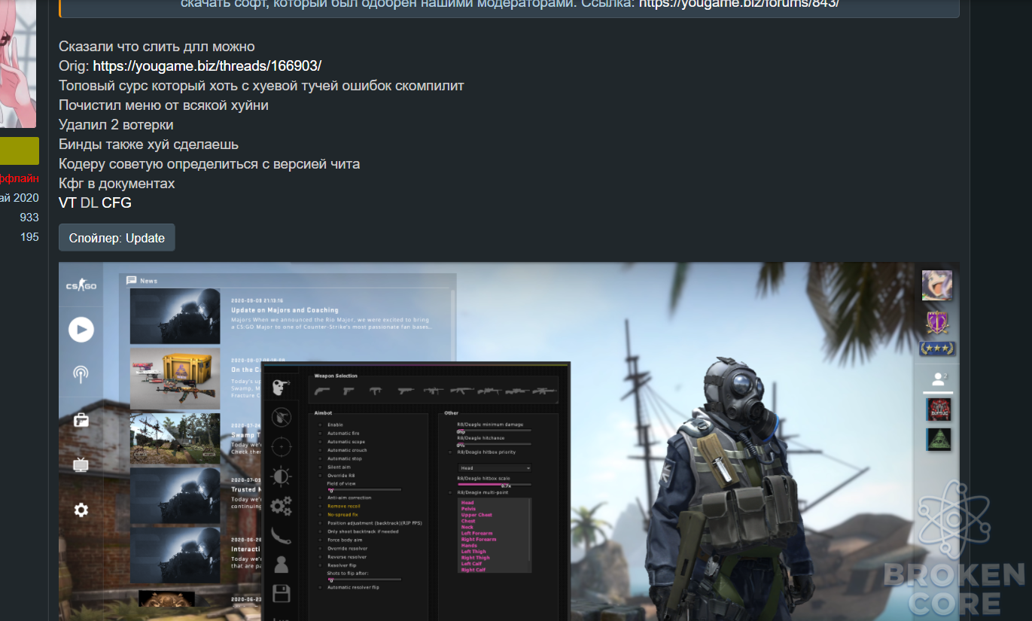Open the yellow weapon case news thumbnail
The height and width of the screenshot is (621, 1032).
[x=175, y=379]
